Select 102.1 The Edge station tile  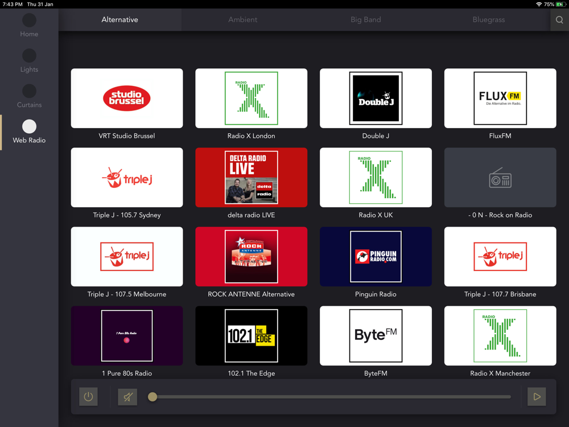251,336
